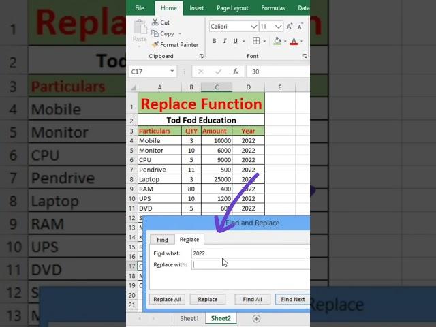This screenshot has width=436, height=327.
Task: Switch to Sheet1 tab
Action: 189,318
